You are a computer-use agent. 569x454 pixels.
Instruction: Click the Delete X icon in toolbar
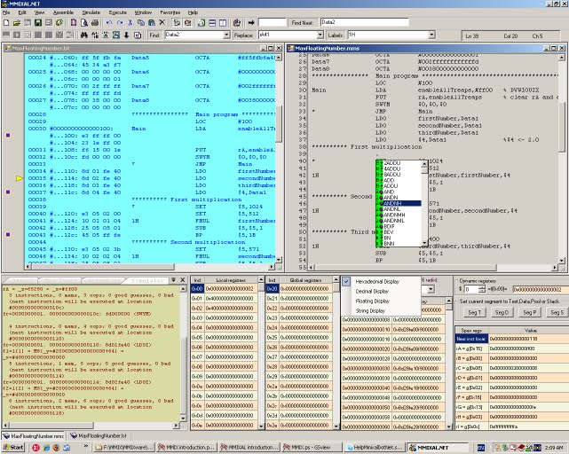click(x=162, y=22)
